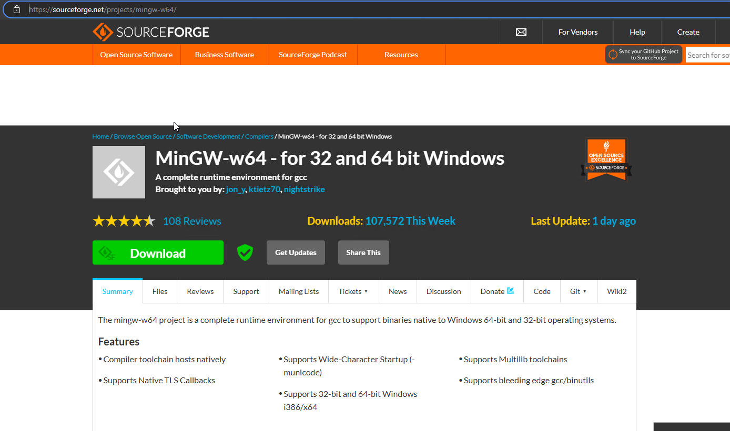Open the For Vendors menu item
Viewport: 730px width, 431px height.
[x=578, y=32]
